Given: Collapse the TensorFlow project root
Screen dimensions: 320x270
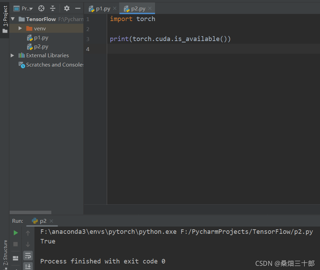Looking at the screenshot, I should (13, 19).
